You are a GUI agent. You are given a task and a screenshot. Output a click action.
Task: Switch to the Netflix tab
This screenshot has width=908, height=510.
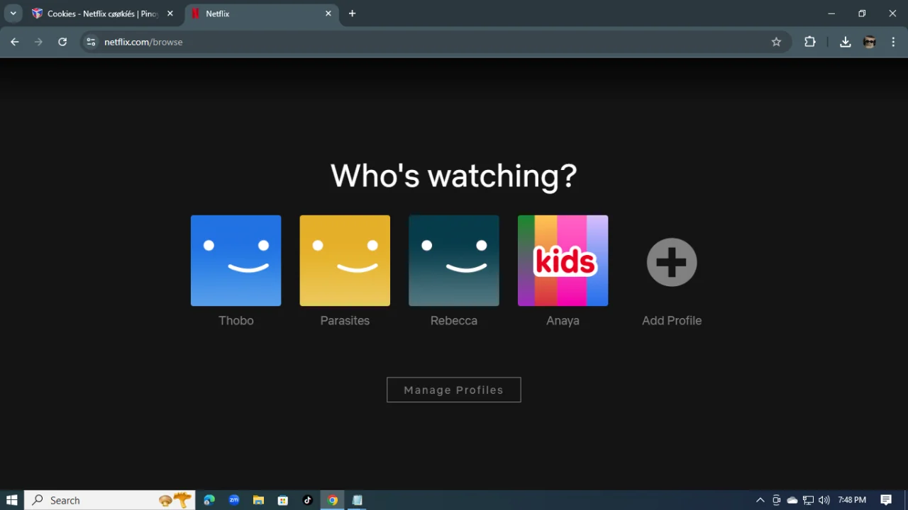[x=260, y=13]
